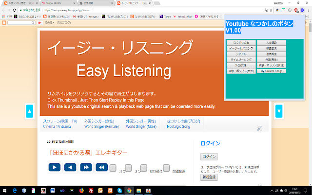Click the Chrome icon in the taskbar

(x=129, y=191)
